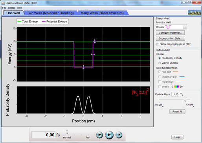Click the Configure Potential... button
202x143 pixels.
pos(170,33)
